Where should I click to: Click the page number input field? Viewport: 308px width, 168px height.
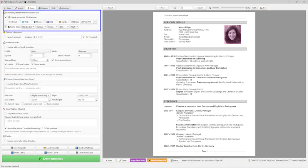(x=187, y=8)
